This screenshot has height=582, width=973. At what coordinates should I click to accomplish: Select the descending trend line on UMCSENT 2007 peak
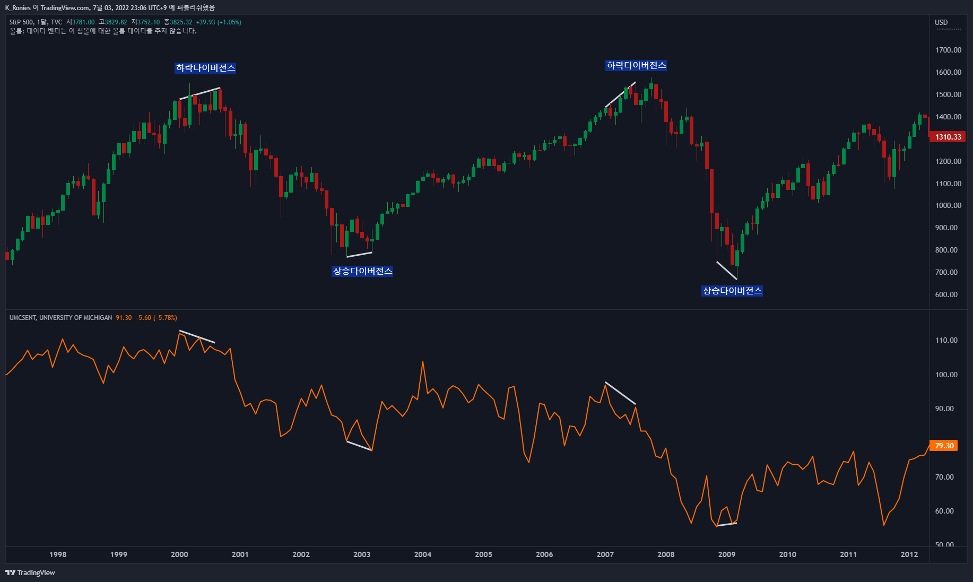tap(620, 393)
